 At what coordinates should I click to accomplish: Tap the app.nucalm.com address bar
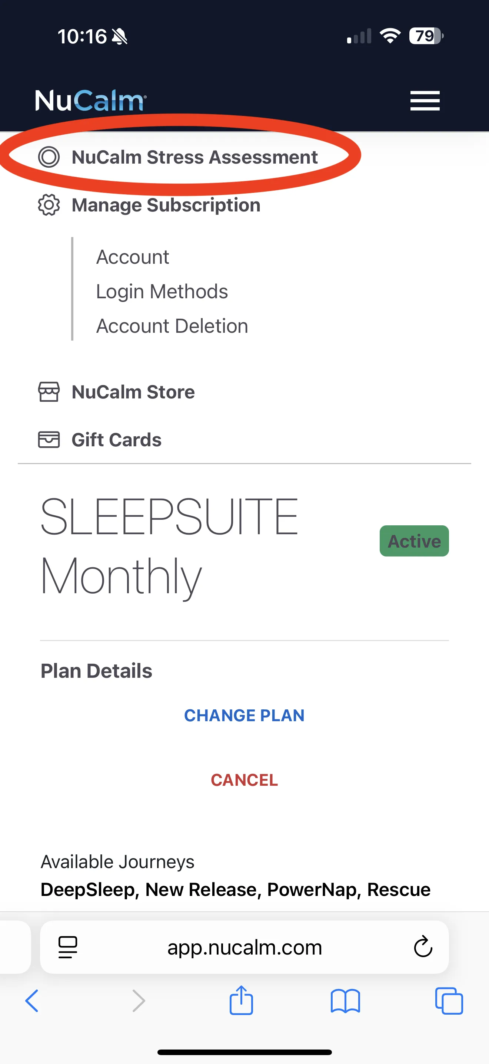(x=245, y=947)
